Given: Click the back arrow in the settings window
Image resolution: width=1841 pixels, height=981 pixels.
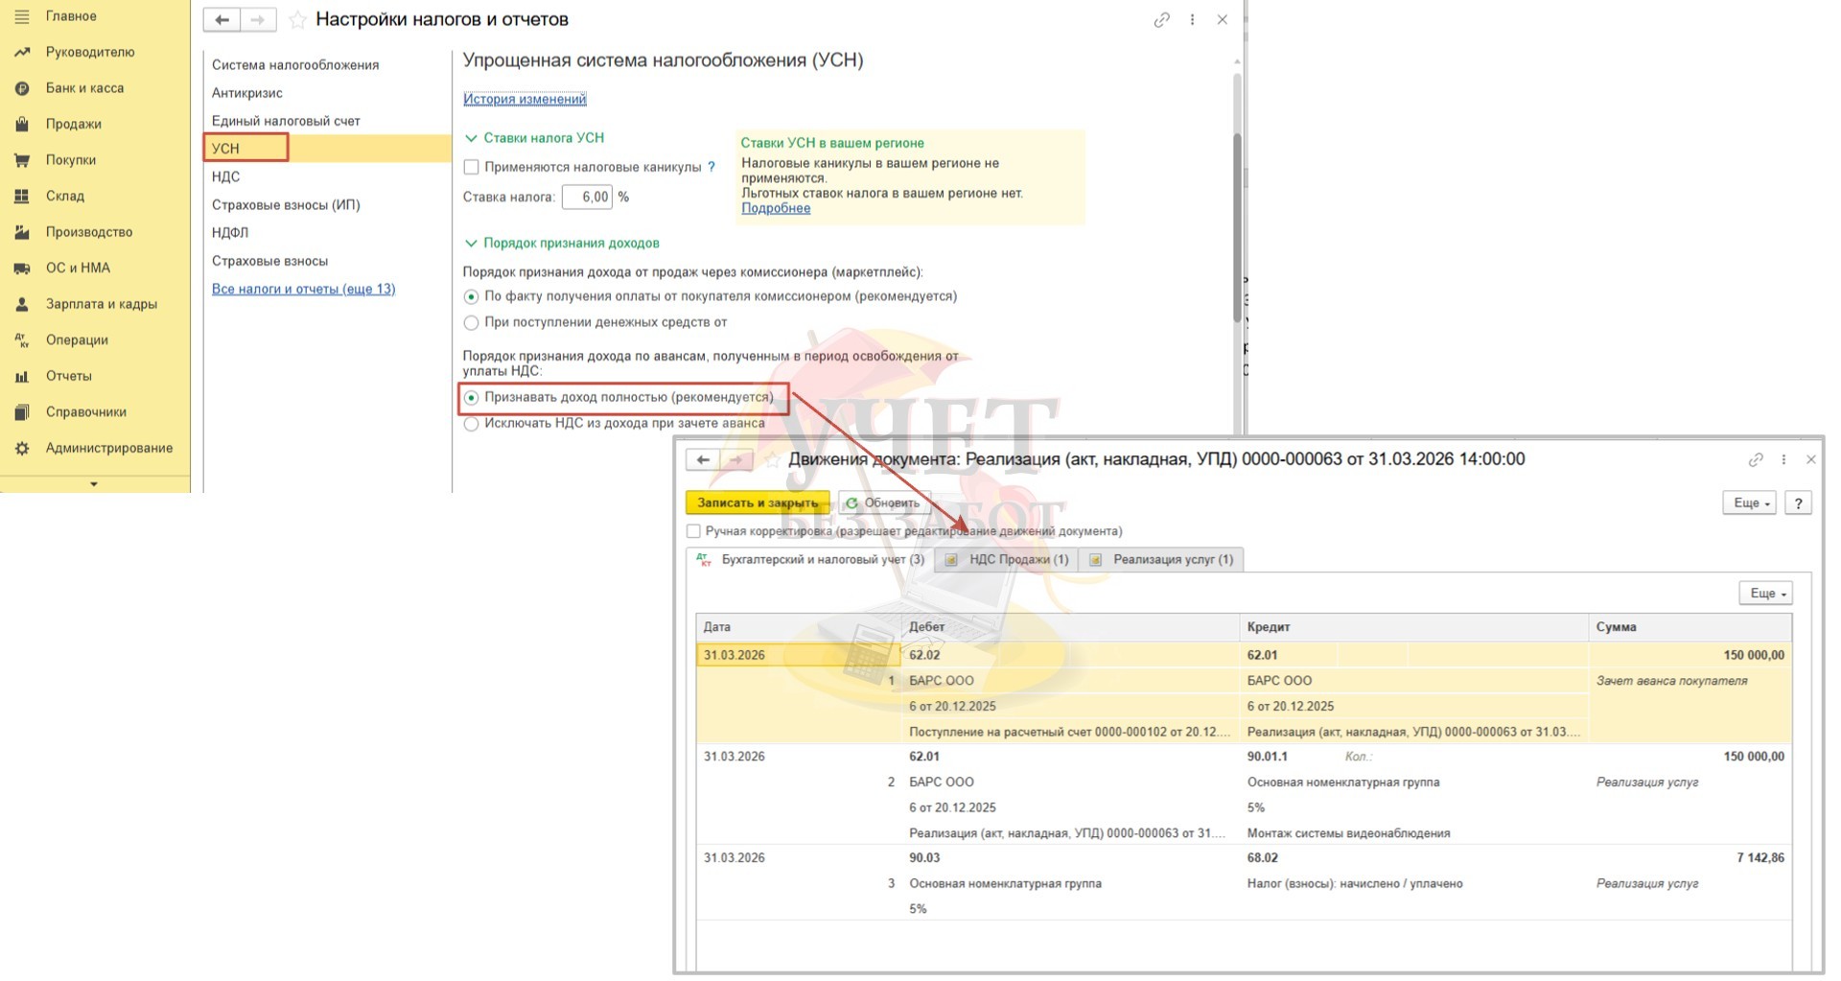Looking at the screenshot, I should point(221,20).
